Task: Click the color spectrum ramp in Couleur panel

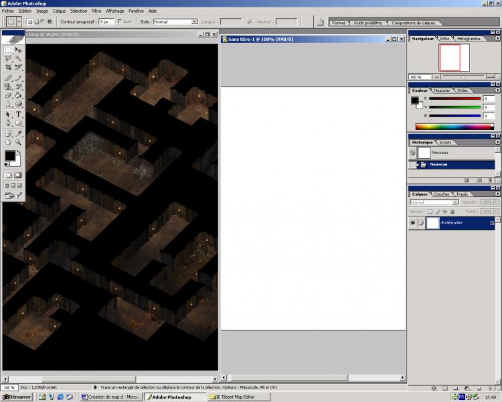Action: pyautogui.click(x=454, y=127)
